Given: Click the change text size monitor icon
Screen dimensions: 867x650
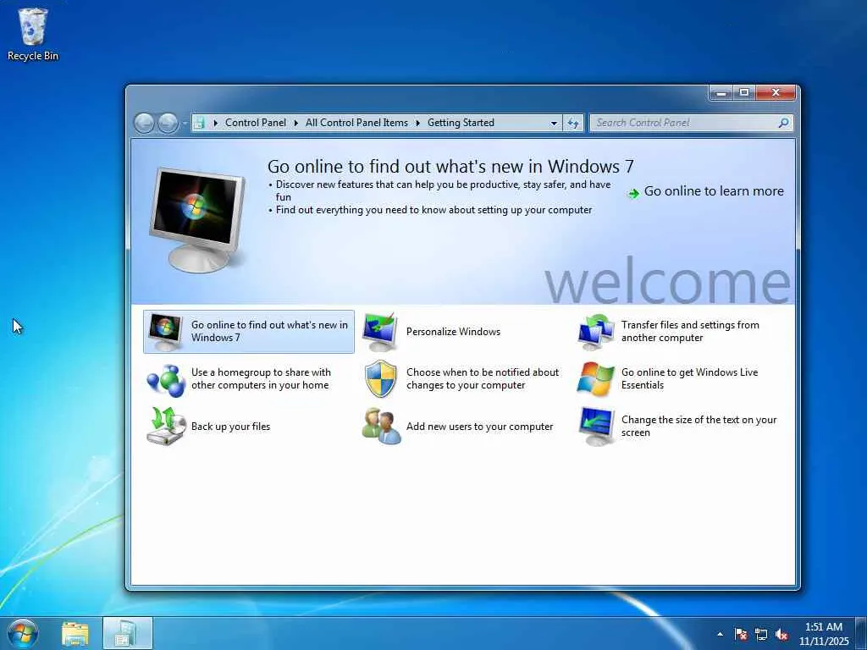Looking at the screenshot, I should [595, 427].
